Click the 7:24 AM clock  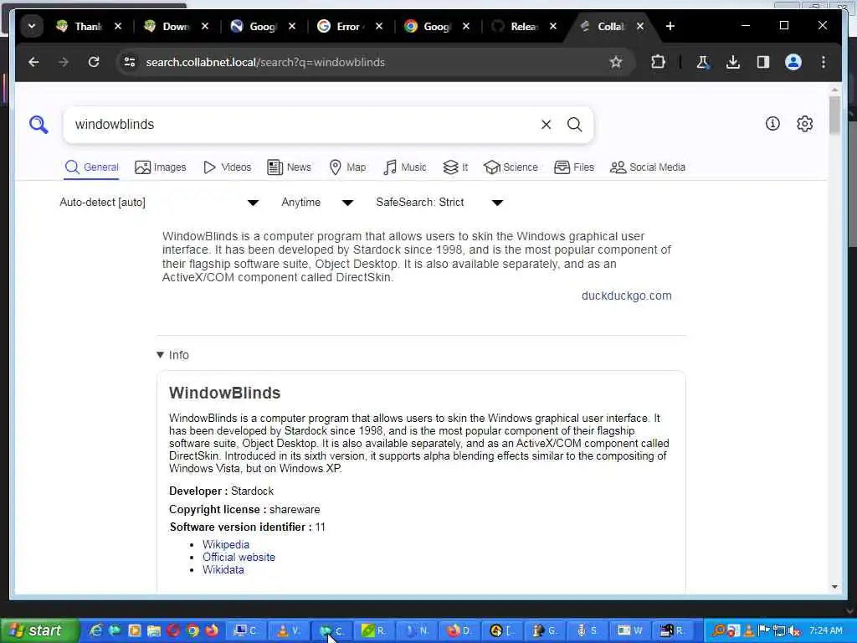[826, 630]
